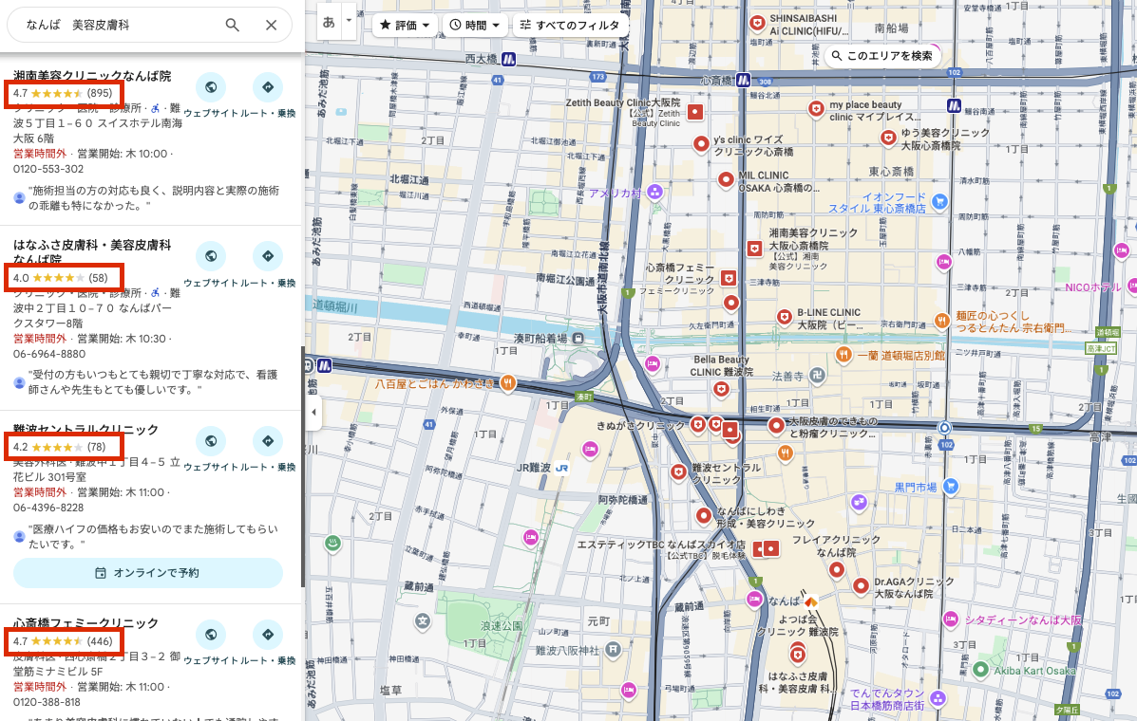Viewport: 1137px width, 721px height.
Task: Click 一蘭 道頓堀店別館 restaurant icon
Action: tap(843, 354)
